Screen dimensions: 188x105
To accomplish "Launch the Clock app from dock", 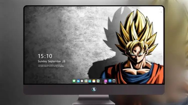I will coord(82,81).
